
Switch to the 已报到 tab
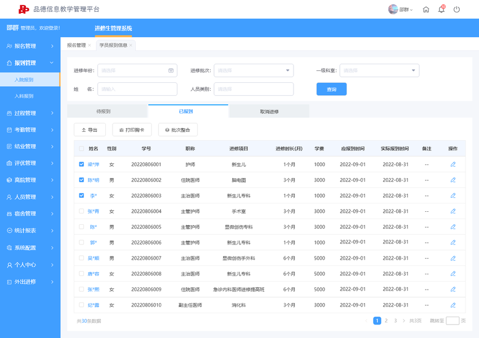(x=188, y=111)
